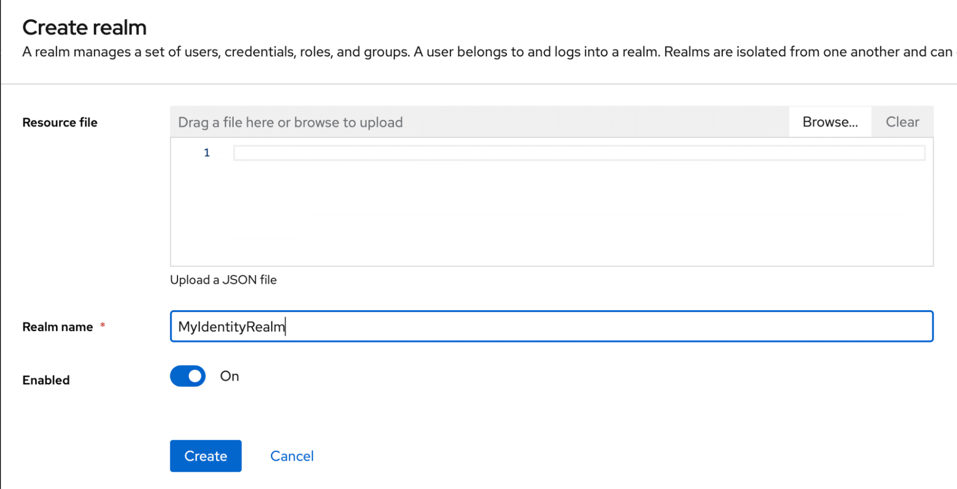Screen dimensions: 957x489
Task: Click inside the empty JSON code row
Action: [x=479, y=152]
